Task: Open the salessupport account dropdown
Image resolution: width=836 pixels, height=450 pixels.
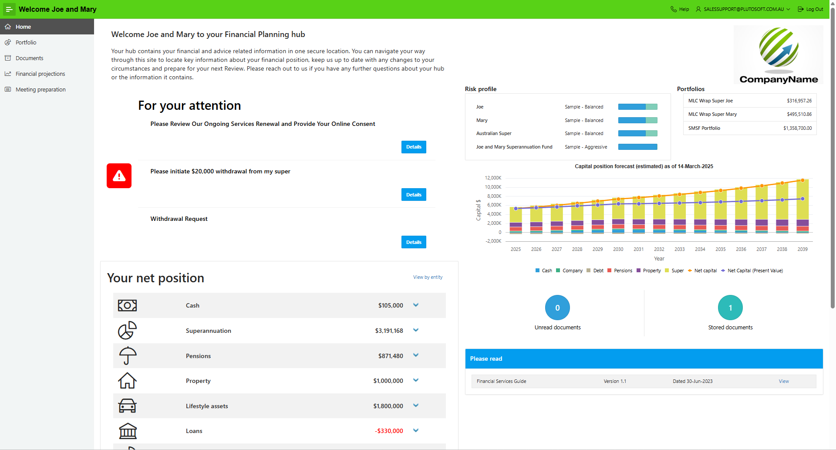Action: (x=743, y=9)
